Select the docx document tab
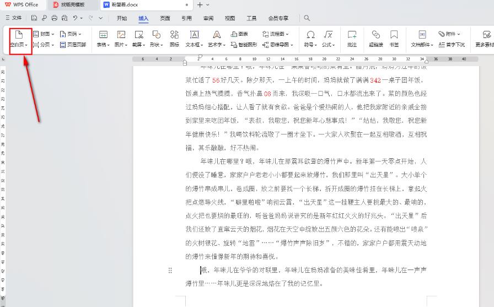Screen dimensions: 494x307 (146, 5)
